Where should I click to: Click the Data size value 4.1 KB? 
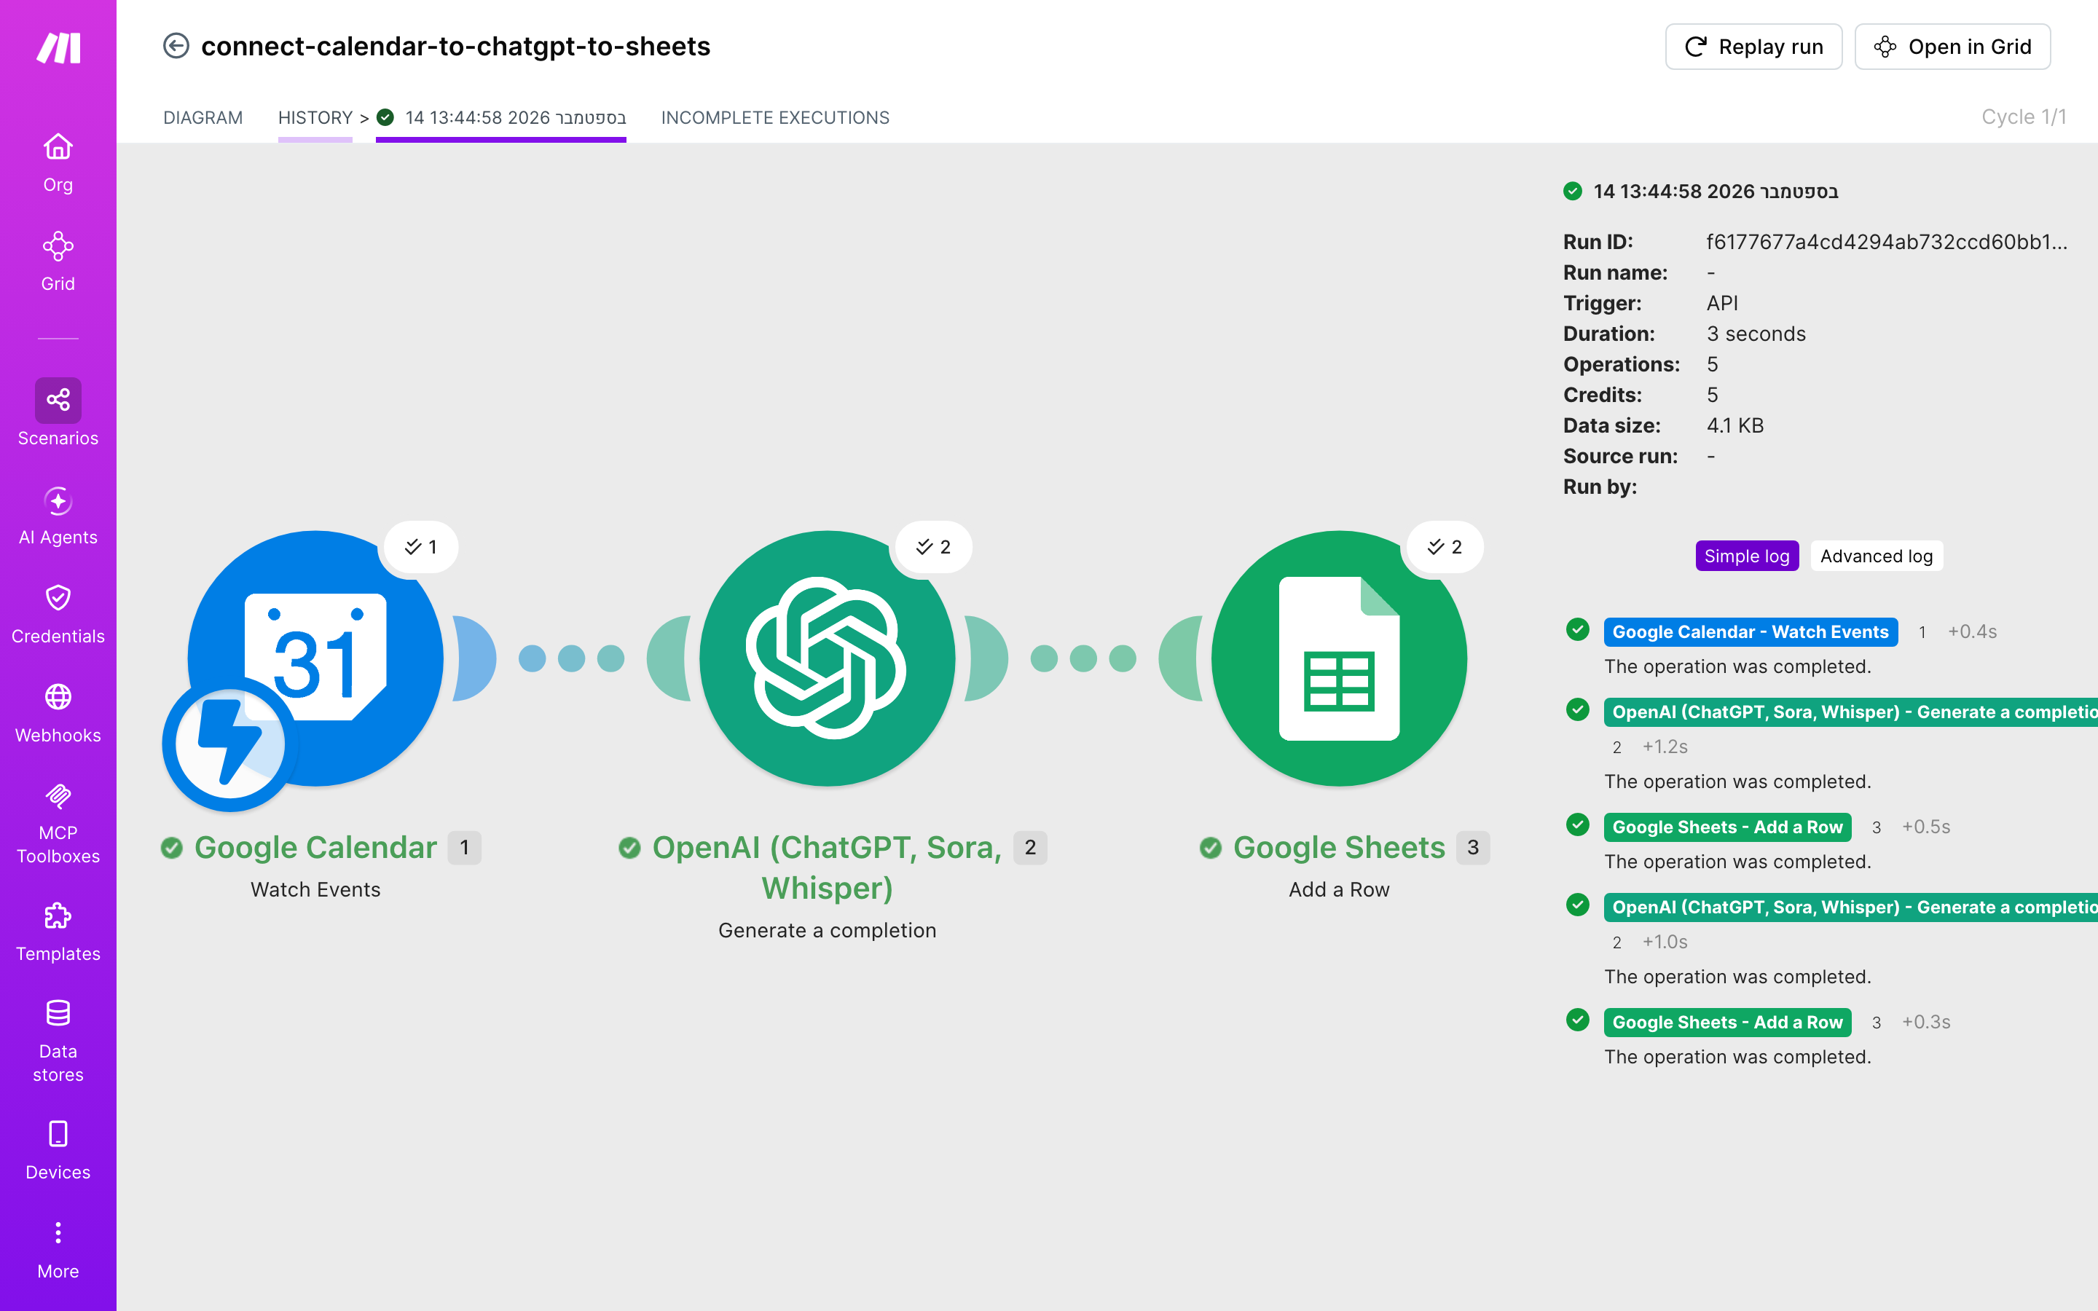pyautogui.click(x=1734, y=426)
